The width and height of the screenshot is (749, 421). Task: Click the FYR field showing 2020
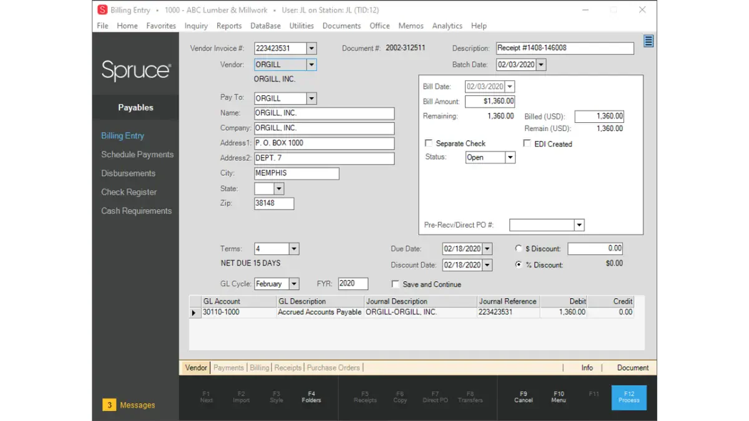click(353, 284)
